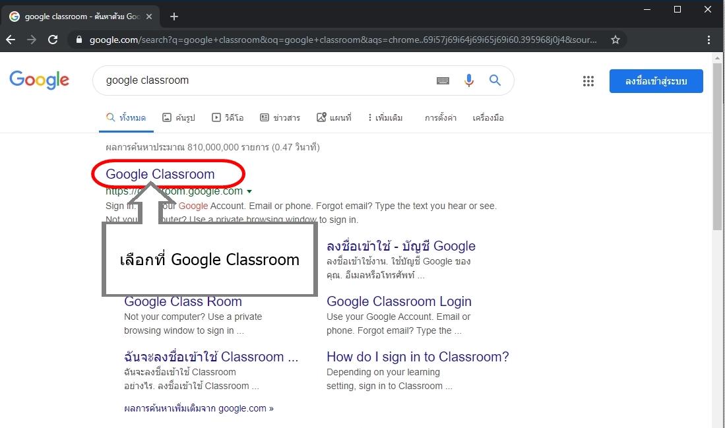The image size is (725, 428).
Task: Expand the เพิ่มเติม more menu
Action: 385,118
